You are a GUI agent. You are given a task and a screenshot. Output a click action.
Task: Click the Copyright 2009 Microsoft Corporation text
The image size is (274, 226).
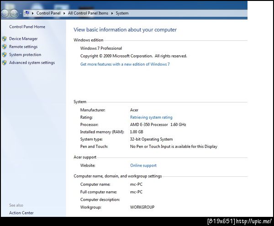coord(134,56)
